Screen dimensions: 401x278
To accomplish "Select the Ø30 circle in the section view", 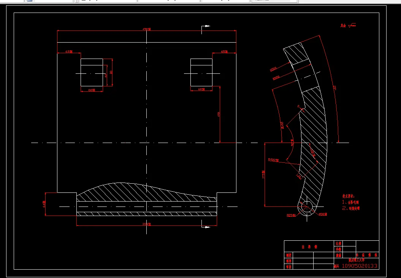I will click(x=307, y=207).
